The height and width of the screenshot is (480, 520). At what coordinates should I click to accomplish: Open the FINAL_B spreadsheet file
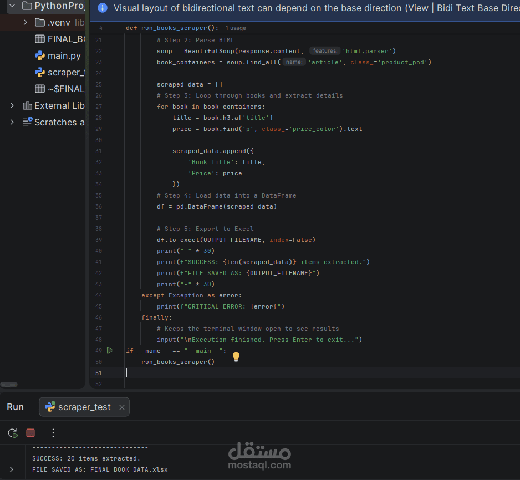[x=66, y=39]
